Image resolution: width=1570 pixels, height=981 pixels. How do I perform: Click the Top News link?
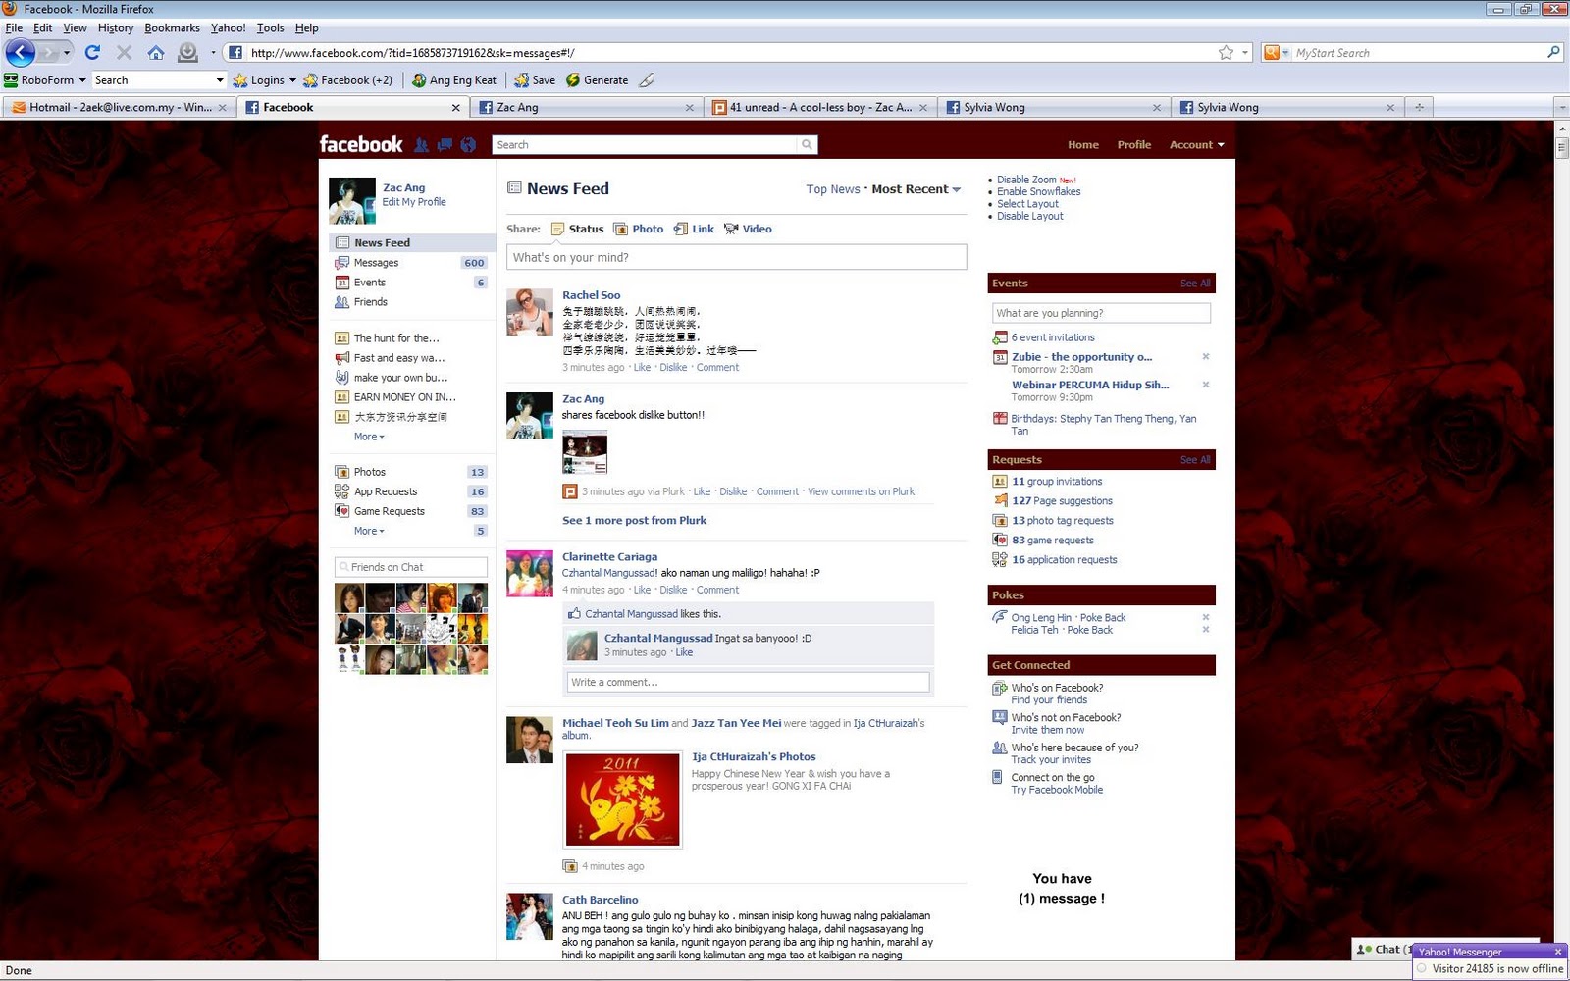point(833,189)
